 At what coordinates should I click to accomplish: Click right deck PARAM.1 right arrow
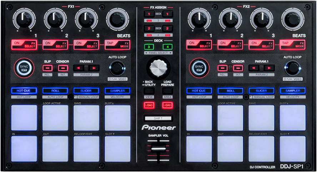tap(269, 68)
